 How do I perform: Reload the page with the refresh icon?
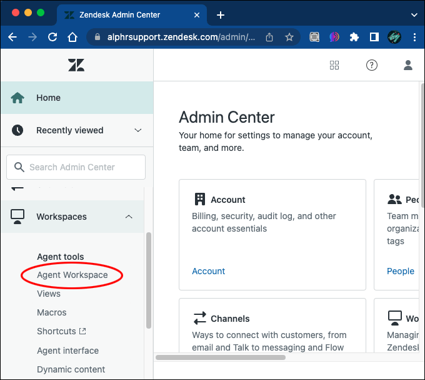pos(52,37)
